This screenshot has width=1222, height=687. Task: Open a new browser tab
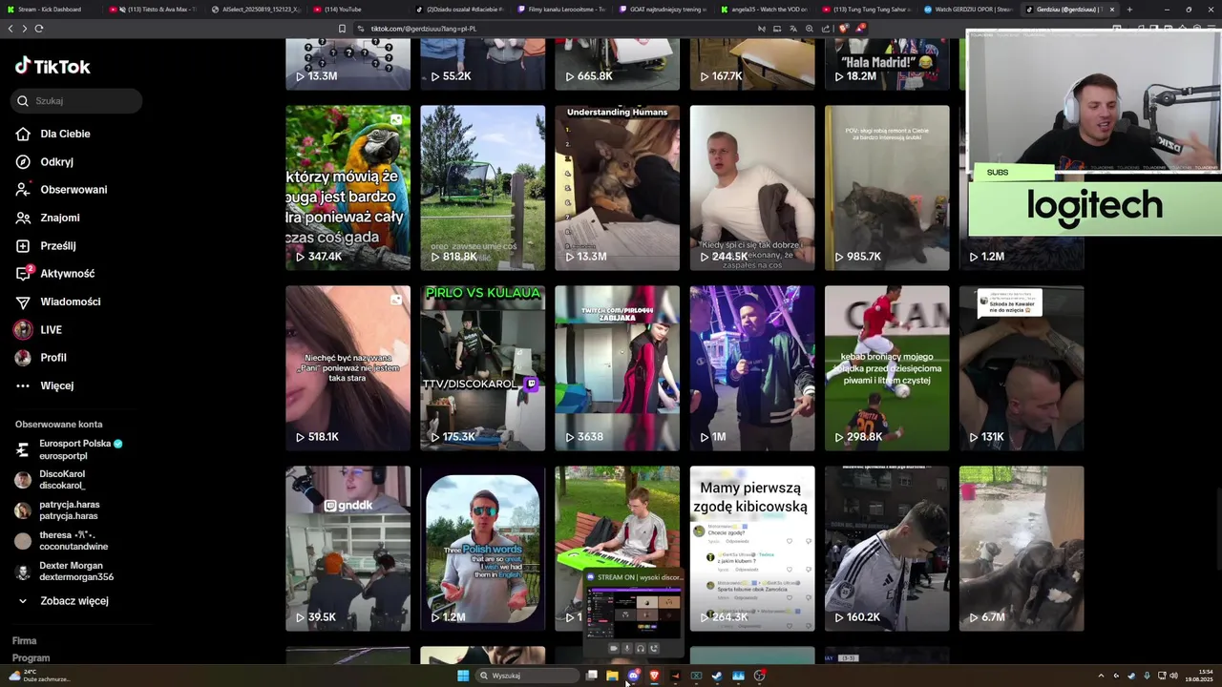pos(1129,9)
